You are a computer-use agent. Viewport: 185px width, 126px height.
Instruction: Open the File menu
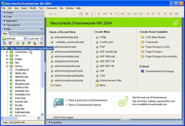(4, 8)
